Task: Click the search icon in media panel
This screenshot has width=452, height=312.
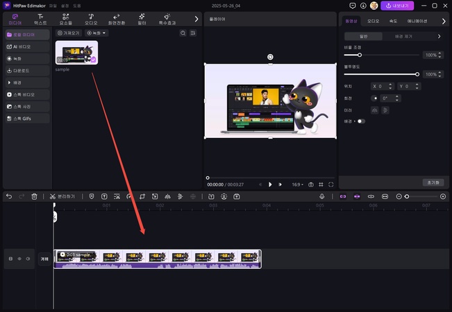Action: pos(183,33)
